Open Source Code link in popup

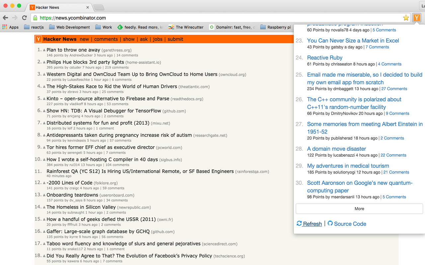pyautogui.click(x=350, y=224)
